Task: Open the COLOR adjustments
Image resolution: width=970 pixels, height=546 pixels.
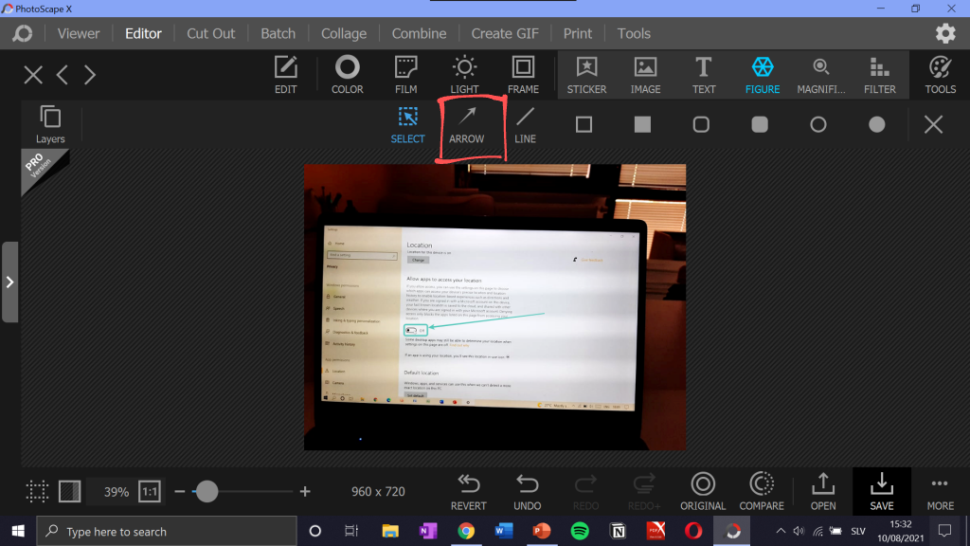Action: 347,75
